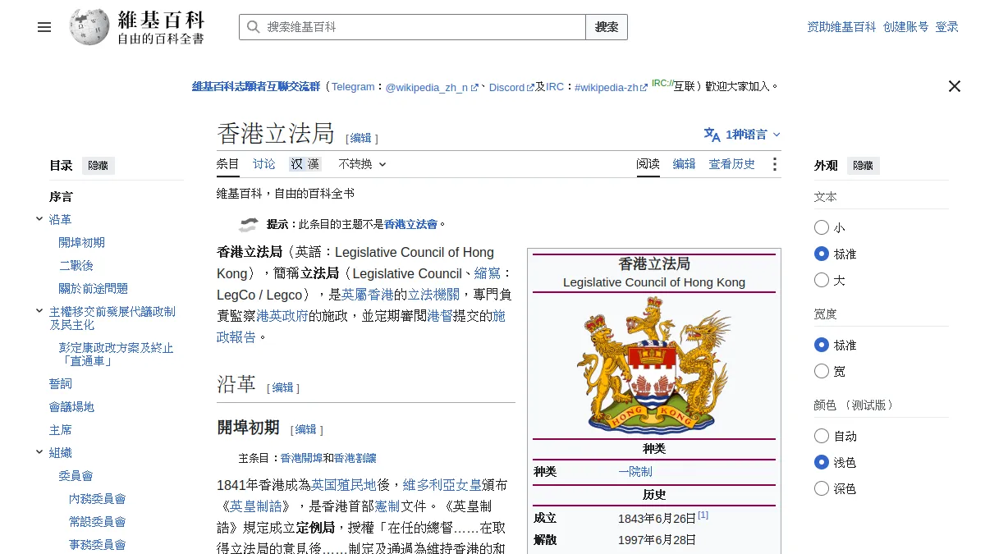
Task: Open the 编辑 tab in toolbar
Action: pos(685,164)
